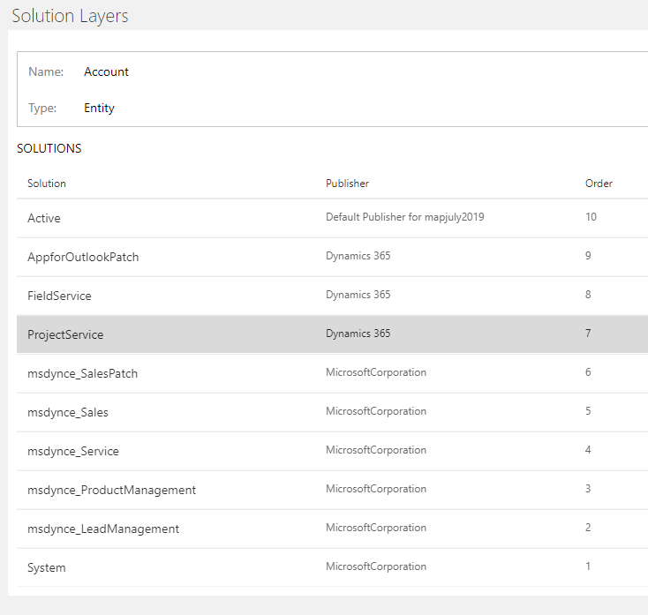This screenshot has width=648, height=615.
Task: Select the System solution row
Action: pyautogui.click(x=332, y=567)
